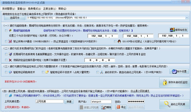191x112 pixels.
Task: Click the icon beside 智能特征码隐身技术
Action: pos(10,72)
